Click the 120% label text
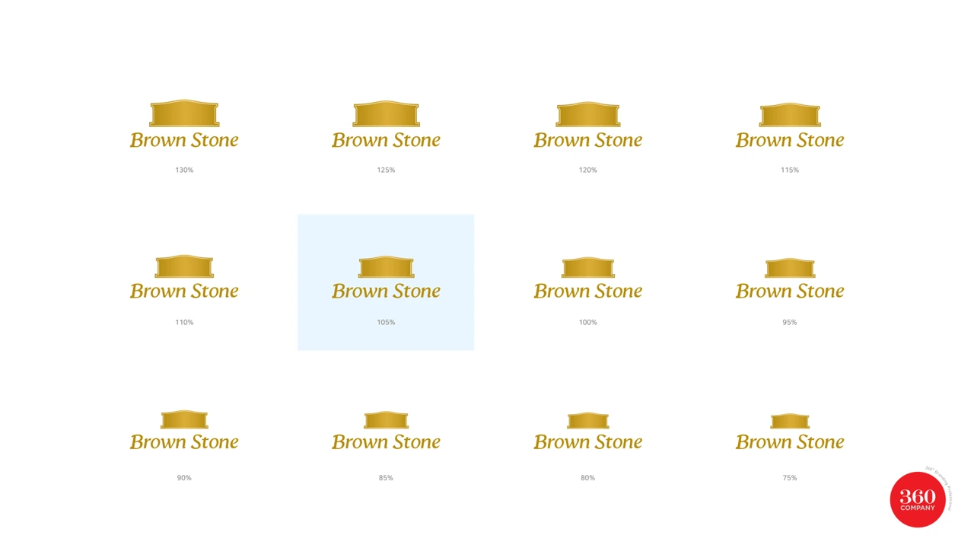The image size is (974, 548). [587, 170]
